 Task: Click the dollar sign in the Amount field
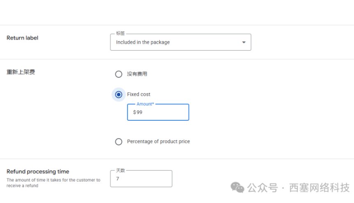(134, 112)
